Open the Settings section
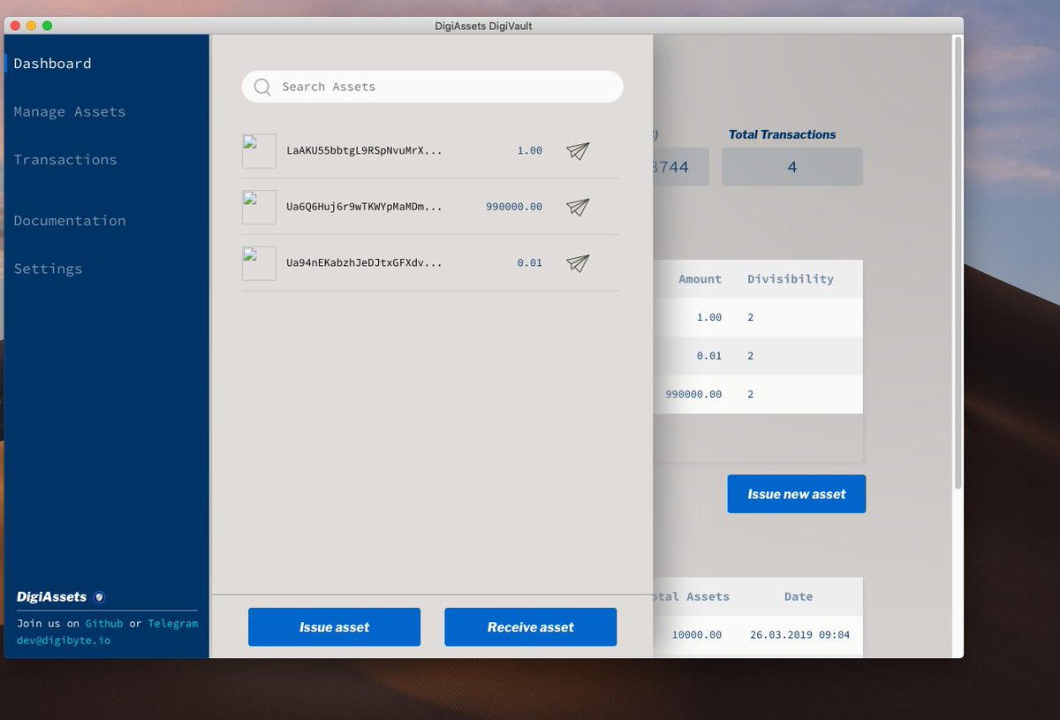This screenshot has height=720, width=1060. tap(48, 269)
